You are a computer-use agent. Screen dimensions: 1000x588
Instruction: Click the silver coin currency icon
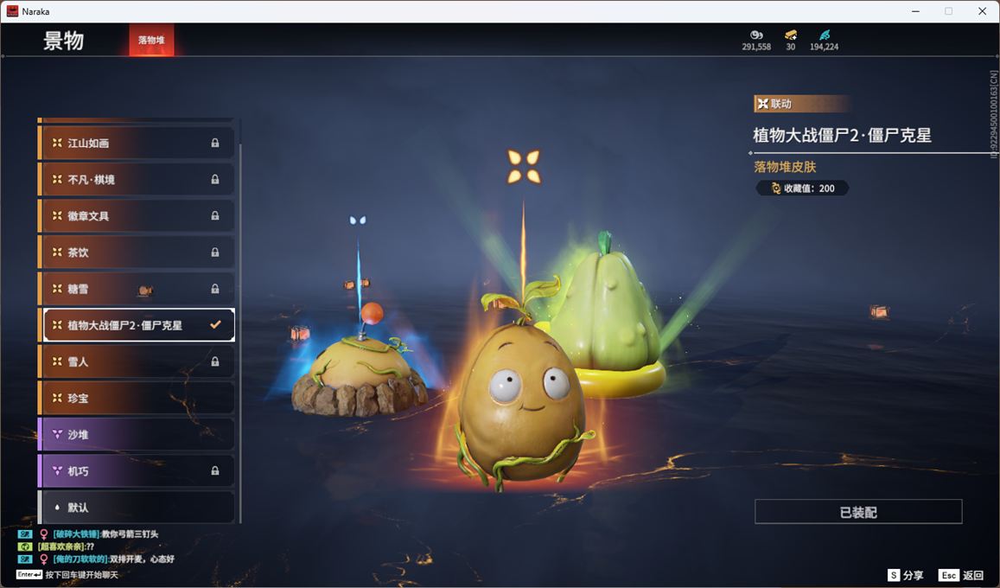click(x=756, y=35)
